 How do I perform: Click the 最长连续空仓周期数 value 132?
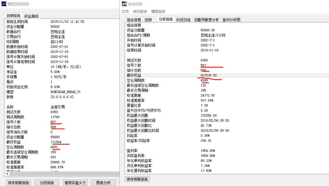pos(203,85)
